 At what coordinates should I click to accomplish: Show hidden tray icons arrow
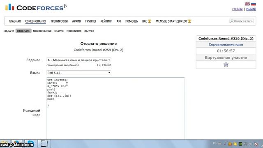pyautogui.click(x=225, y=144)
